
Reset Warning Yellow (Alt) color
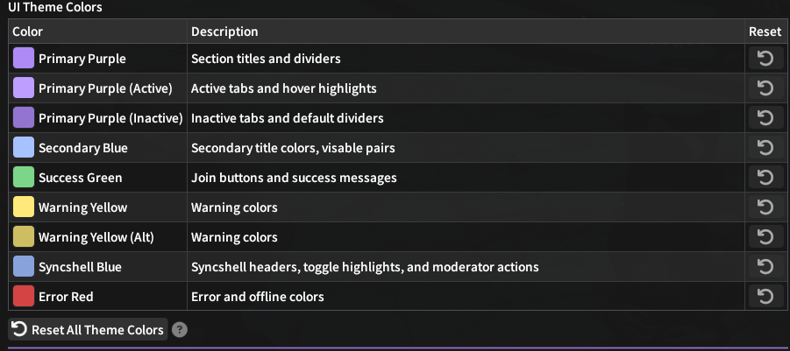(765, 237)
